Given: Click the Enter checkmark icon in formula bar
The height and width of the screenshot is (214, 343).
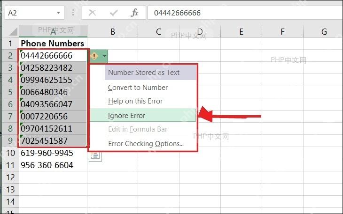Looking at the screenshot, I should pos(114,13).
